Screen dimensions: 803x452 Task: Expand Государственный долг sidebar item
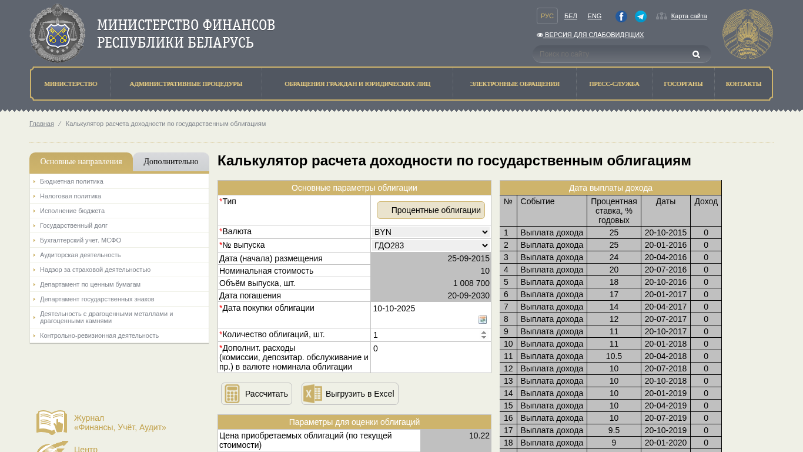click(x=73, y=225)
